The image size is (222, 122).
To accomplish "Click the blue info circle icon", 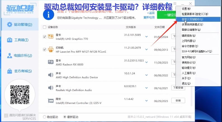I will point(49,15).
